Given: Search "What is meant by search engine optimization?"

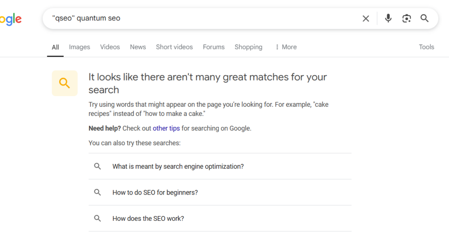Looking at the screenshot, I should 220,167.
